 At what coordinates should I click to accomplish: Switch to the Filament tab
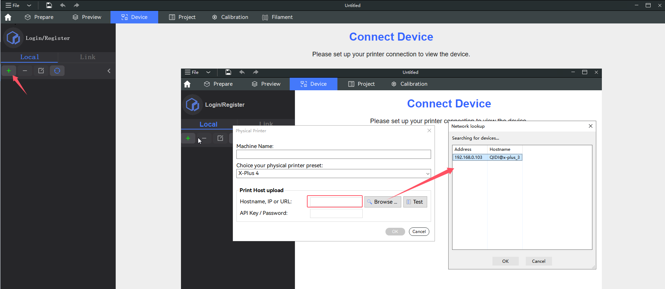pos(277,17)
